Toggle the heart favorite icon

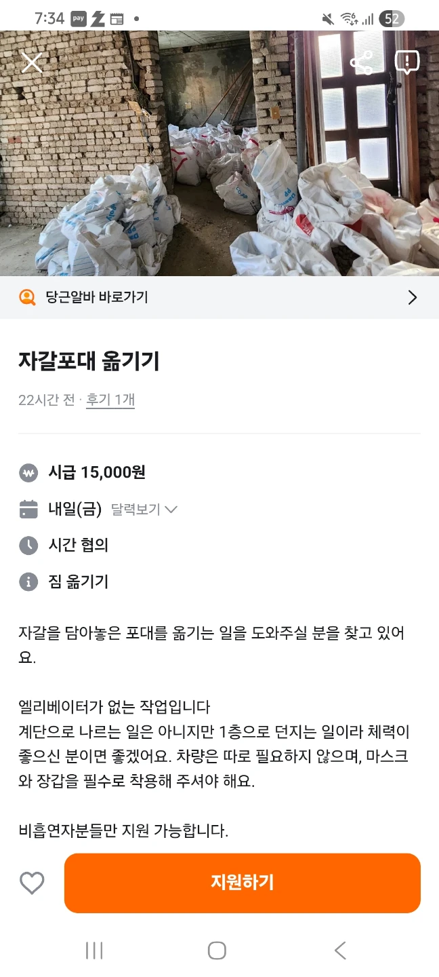click(x=32, y=883)
